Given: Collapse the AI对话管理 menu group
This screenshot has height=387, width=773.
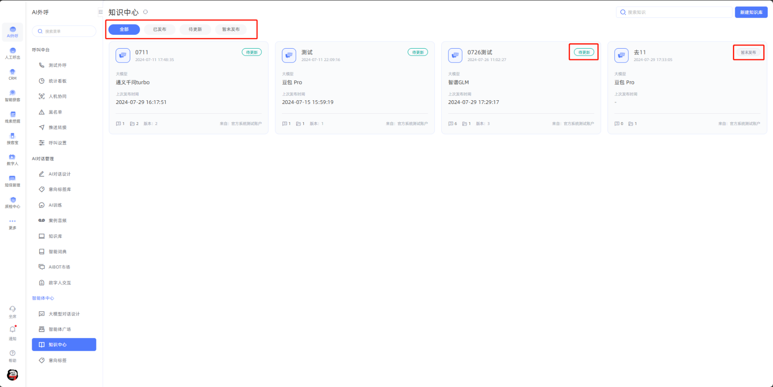Looking at the screenshot, I should tap(43, 159).
